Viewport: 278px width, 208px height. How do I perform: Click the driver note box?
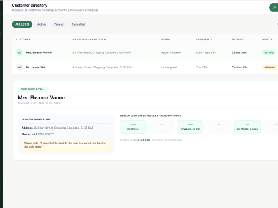coord(66,145)
